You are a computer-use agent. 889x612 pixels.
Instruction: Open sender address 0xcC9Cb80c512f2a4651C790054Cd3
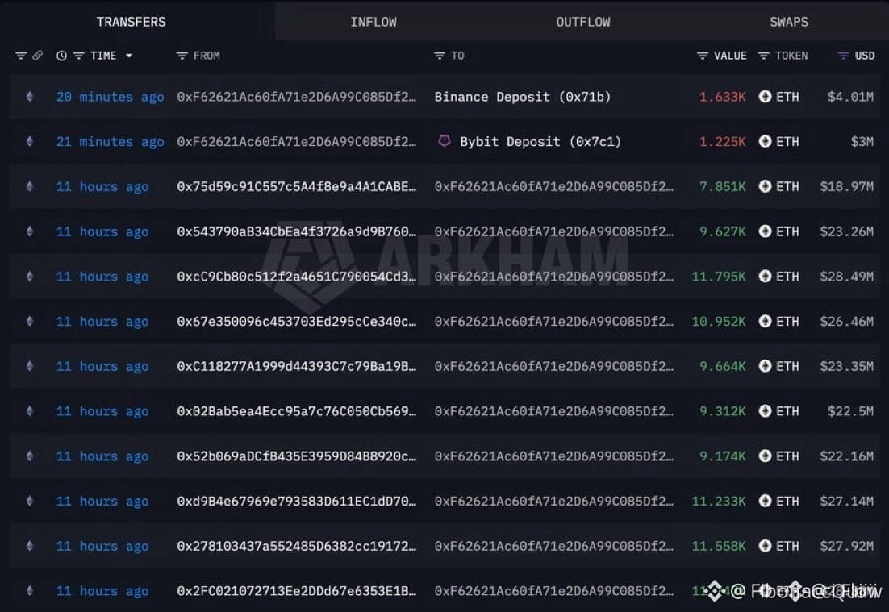click(x=297, y=277)
